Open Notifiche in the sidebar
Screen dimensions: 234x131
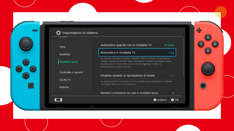click(65, 54)
